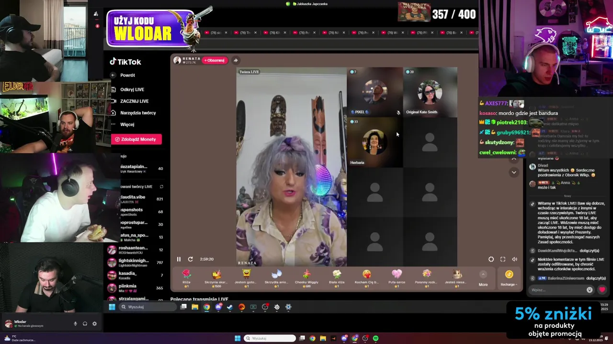Click the bottom taskbar Wyszukaj search box
Image resolution: width=613 pixels, height=344 pixels.
coord(270,338)
